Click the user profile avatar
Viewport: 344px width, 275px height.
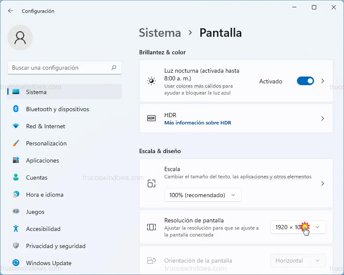click(x=20, y=38)
